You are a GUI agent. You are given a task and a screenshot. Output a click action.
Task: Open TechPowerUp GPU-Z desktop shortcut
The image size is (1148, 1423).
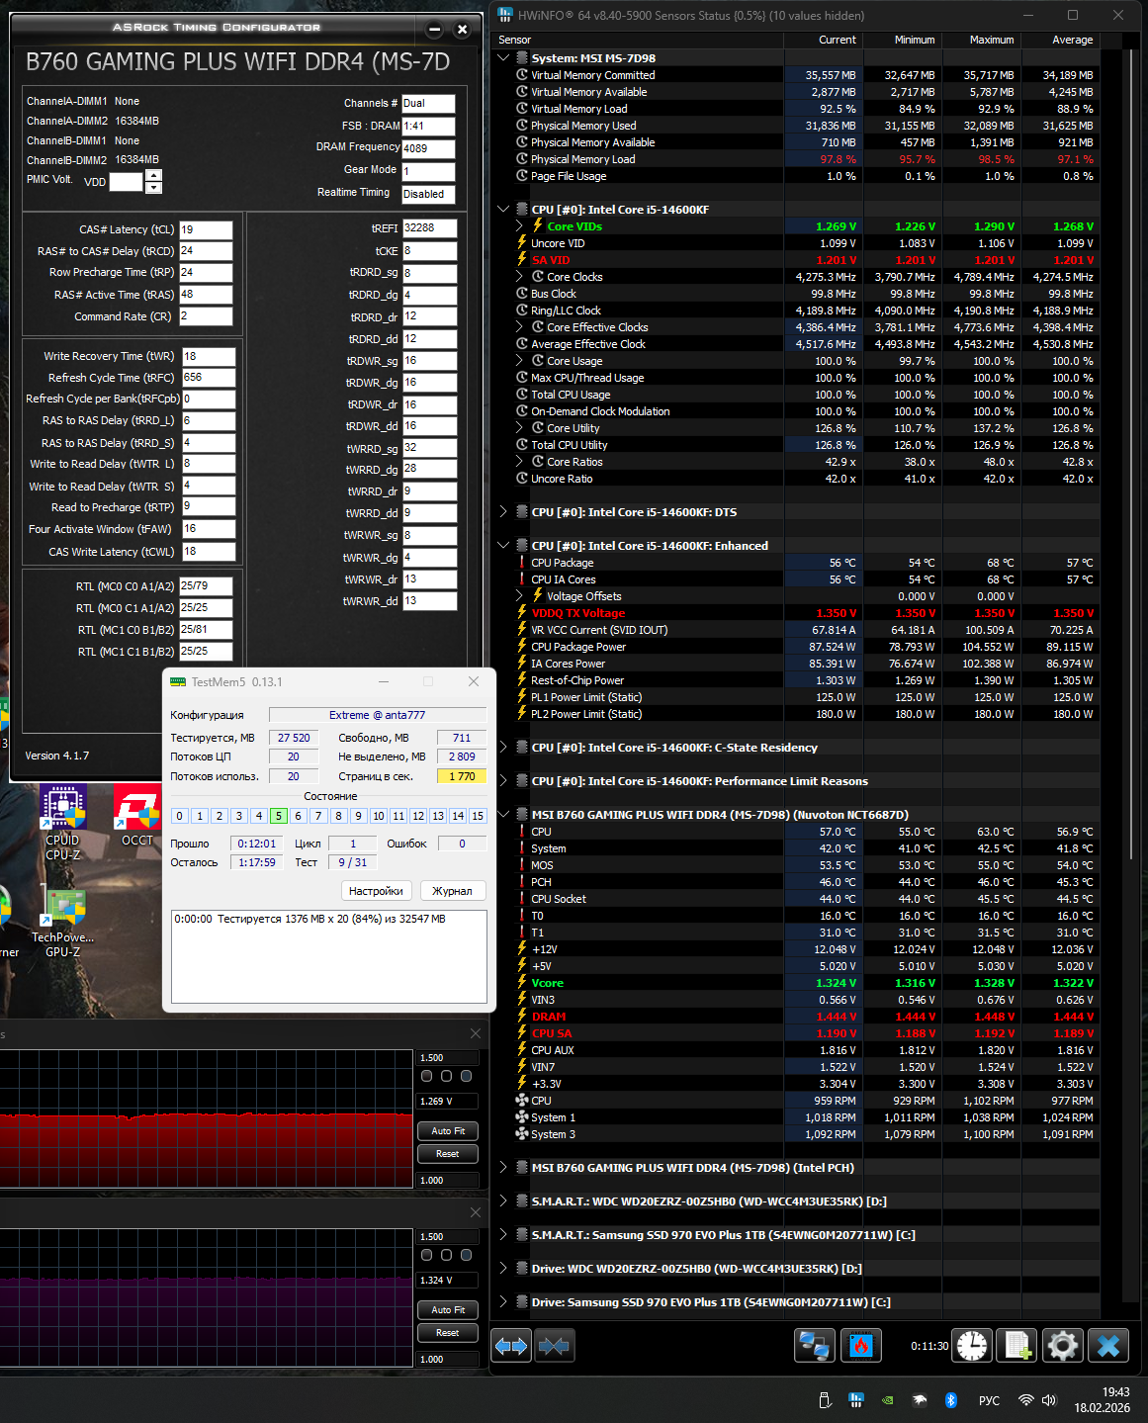point(63,925)
